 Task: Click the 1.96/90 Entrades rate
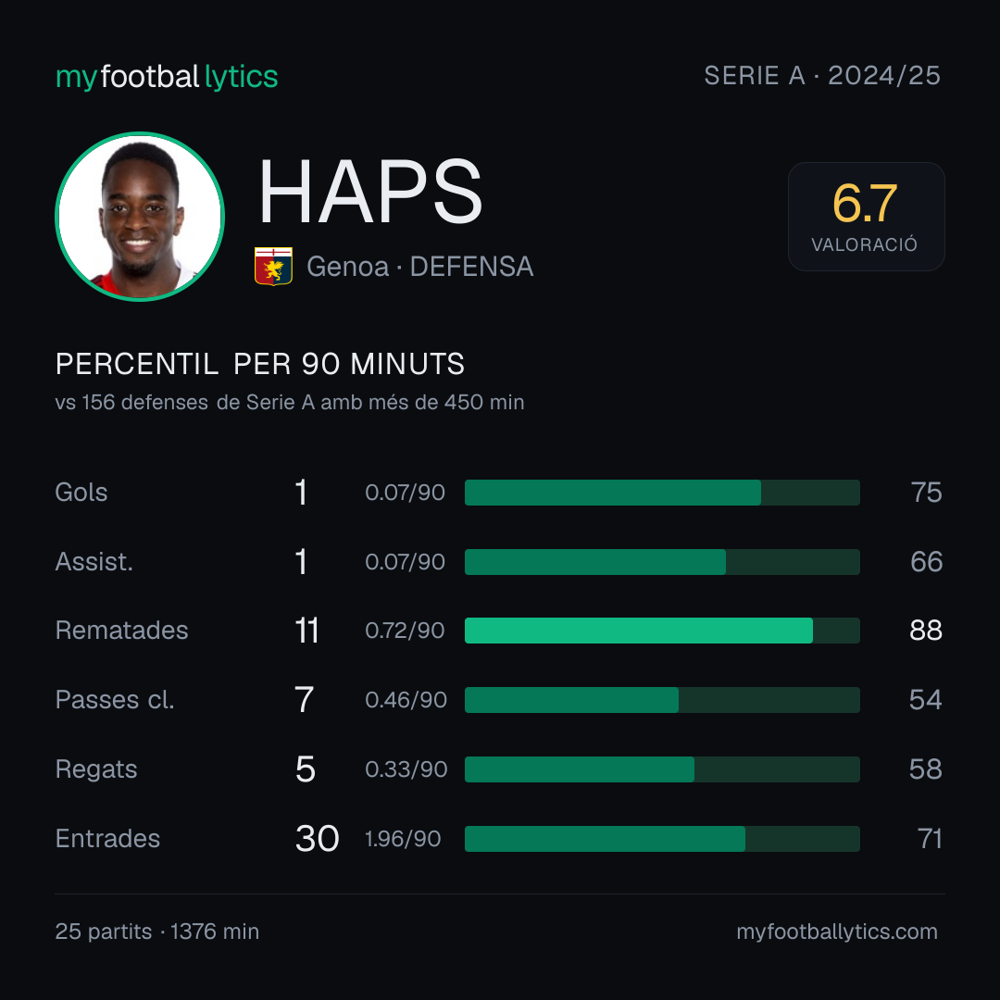(x=403, y=839)
